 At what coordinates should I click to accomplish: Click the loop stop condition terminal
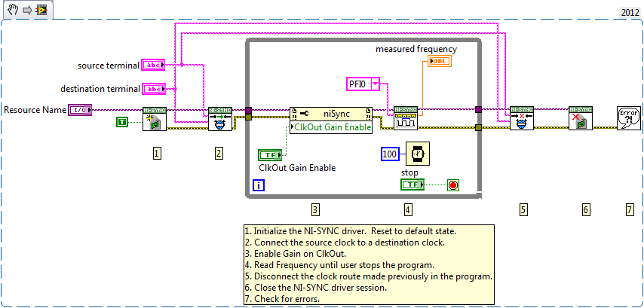[x=453, y=185]
